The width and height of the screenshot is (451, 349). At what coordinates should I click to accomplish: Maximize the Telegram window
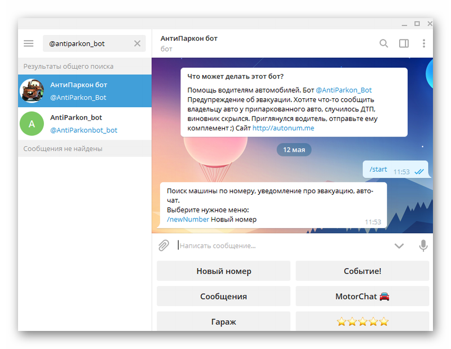[x=417, y=24]
